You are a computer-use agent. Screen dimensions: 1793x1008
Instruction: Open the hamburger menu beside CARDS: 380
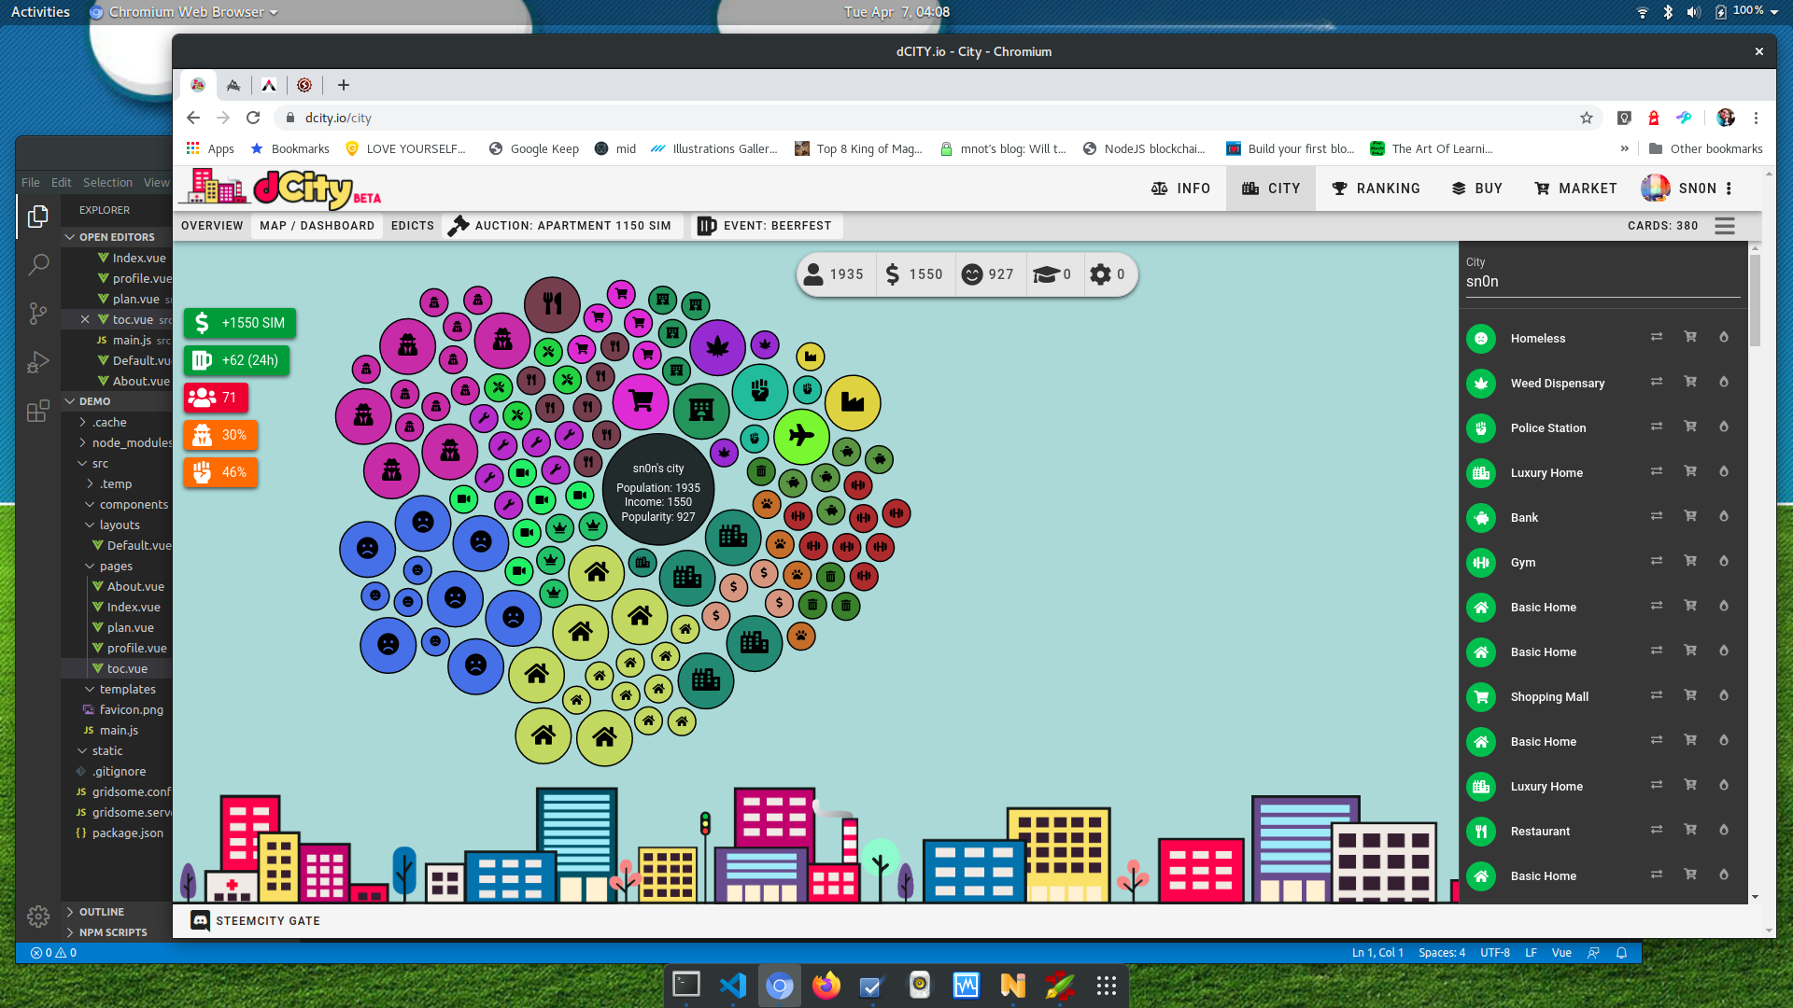point(1724,226)
